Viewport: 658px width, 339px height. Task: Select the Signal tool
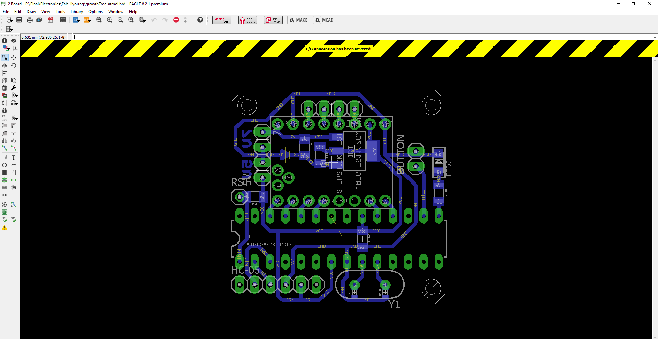pos(14,180)
